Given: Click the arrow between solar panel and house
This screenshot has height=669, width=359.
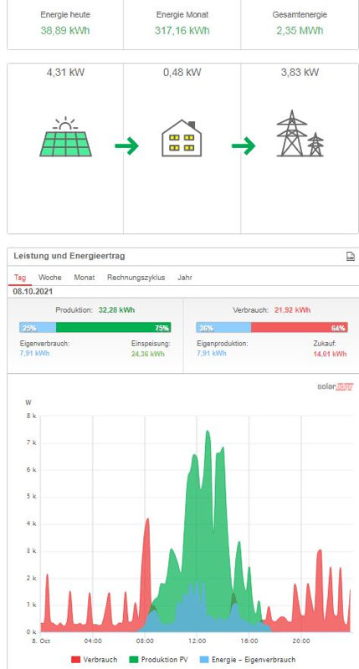Looking at the screenshot, I should tap(127, 146).
